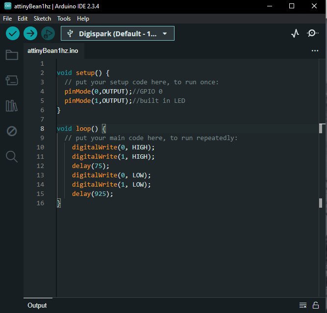
Task: Click the closing brace on line 16
Action: coord(59,203)
